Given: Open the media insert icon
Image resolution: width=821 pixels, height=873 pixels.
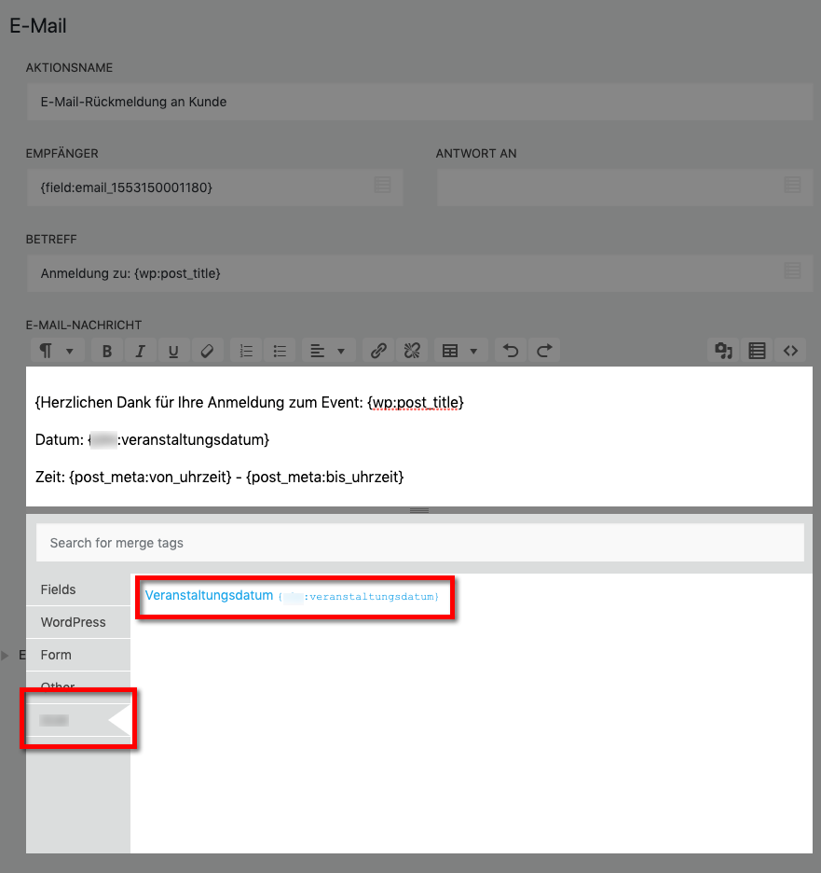Looking at the screenshot, I should click(x=723, y=351).
